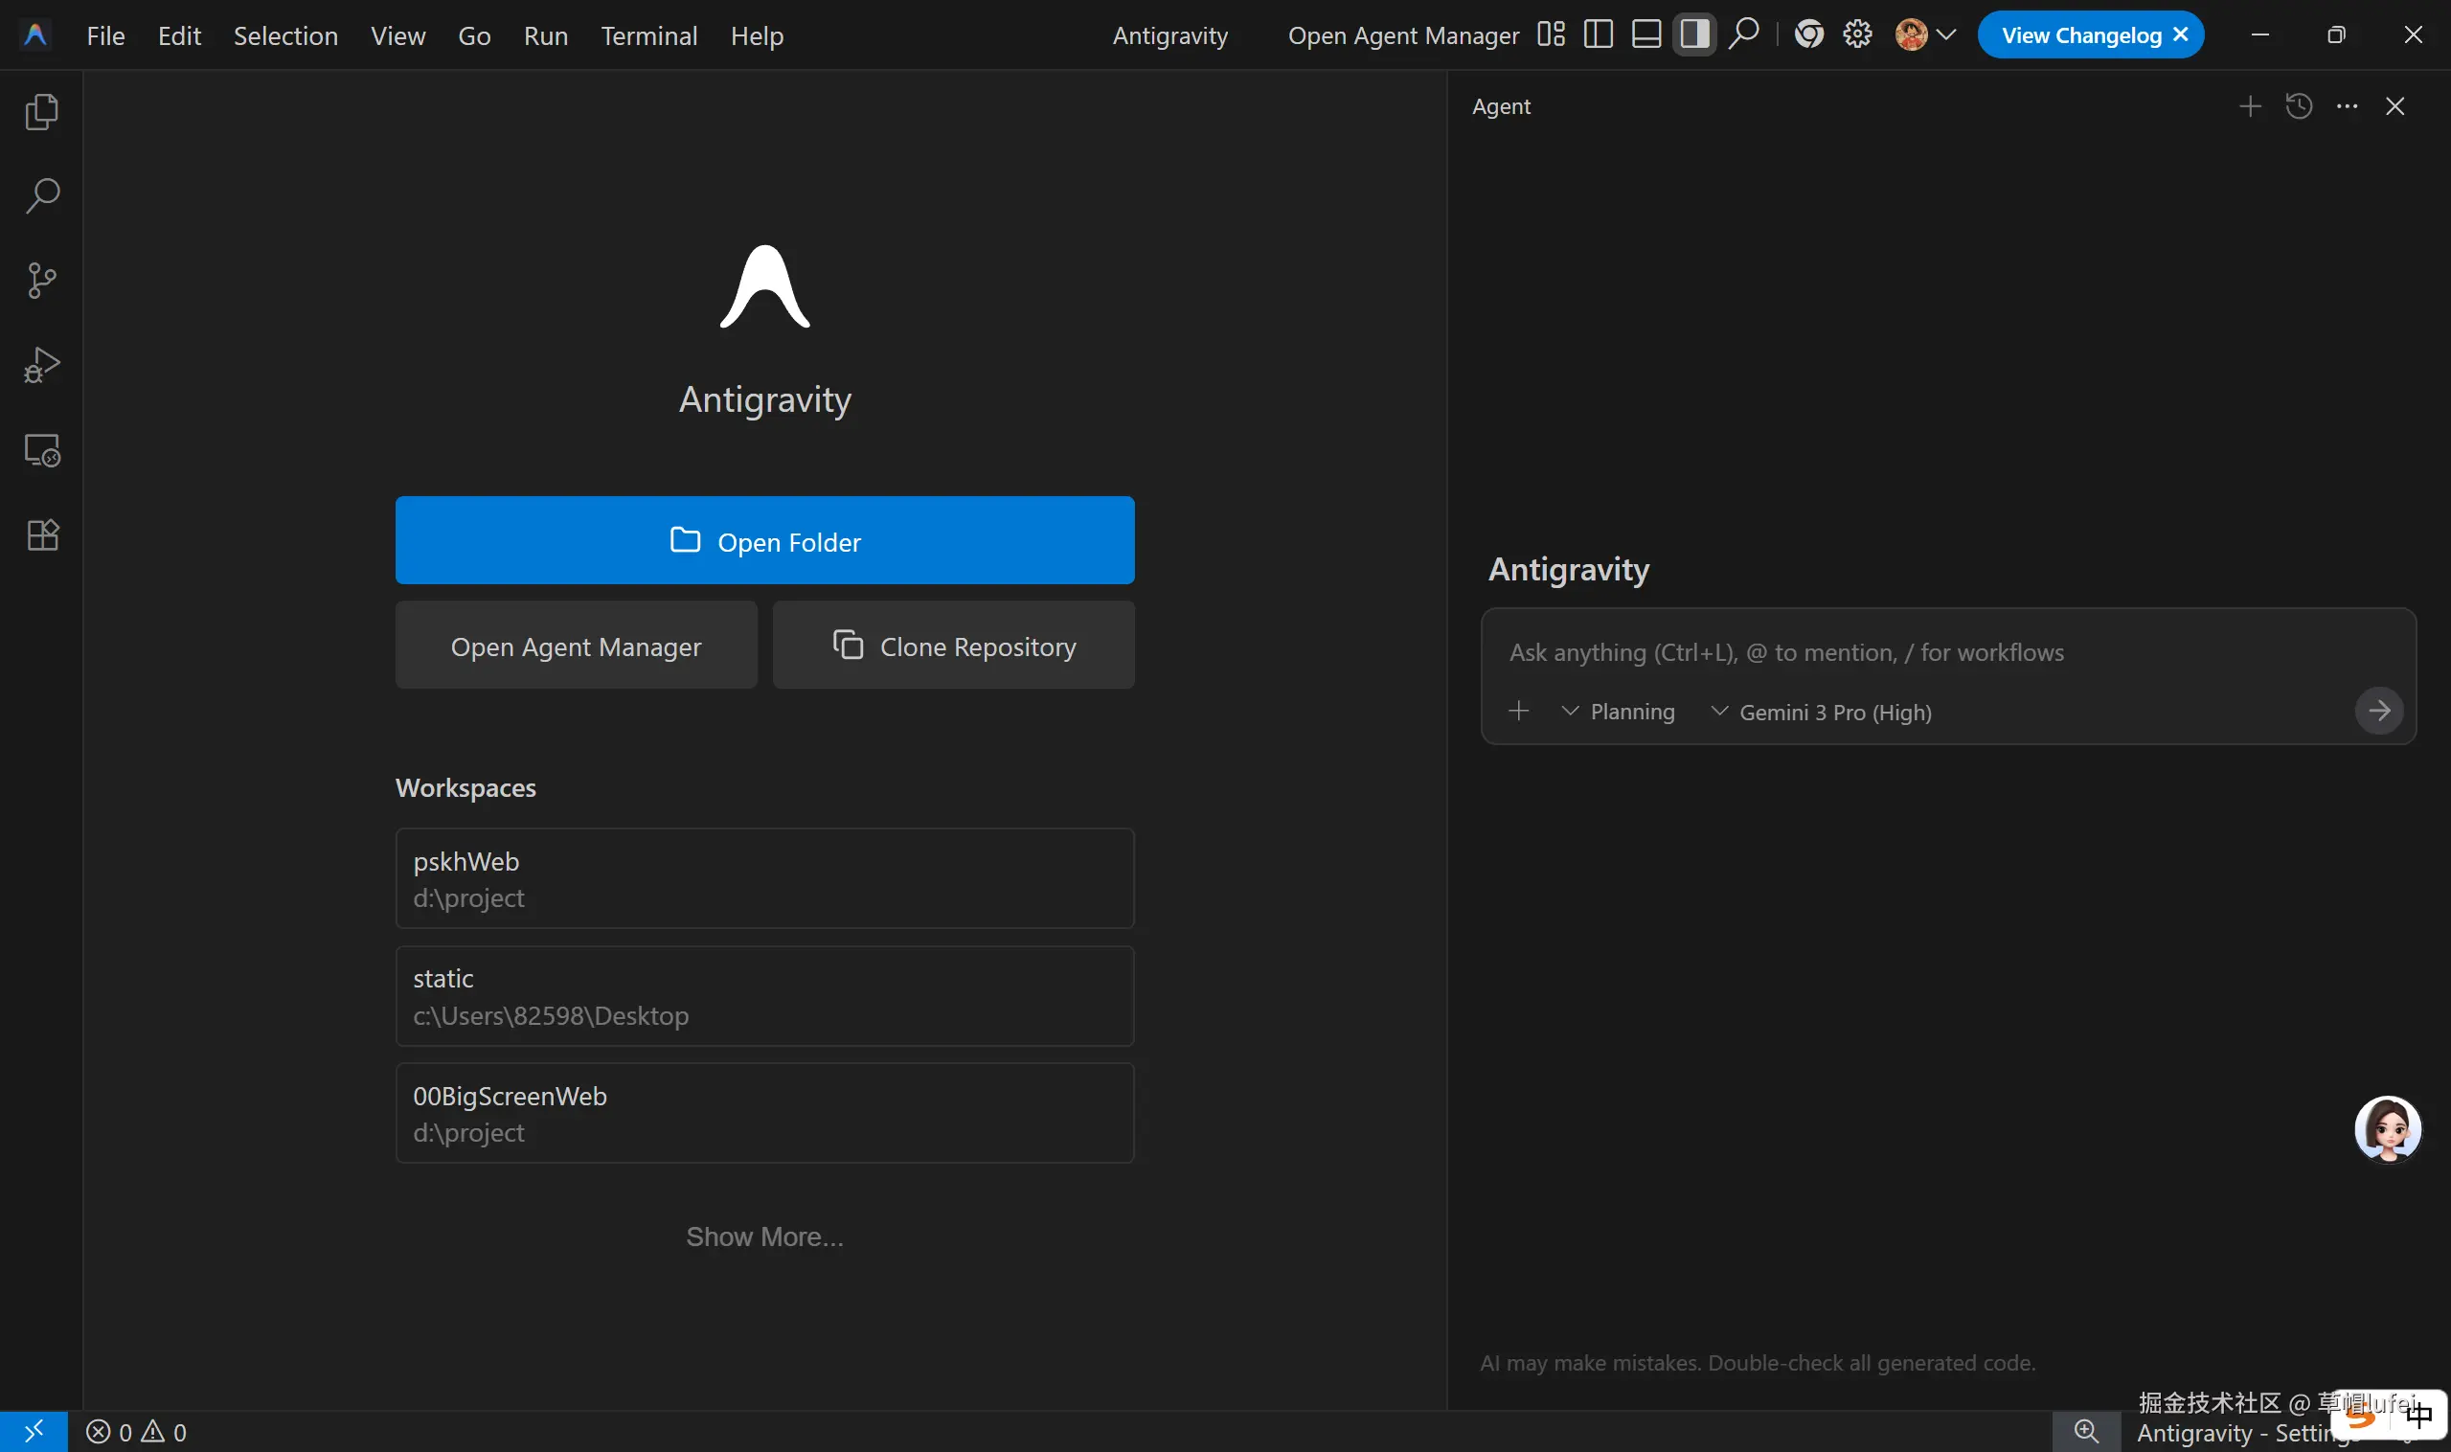Click the Clone Repository button

[954, 646]
